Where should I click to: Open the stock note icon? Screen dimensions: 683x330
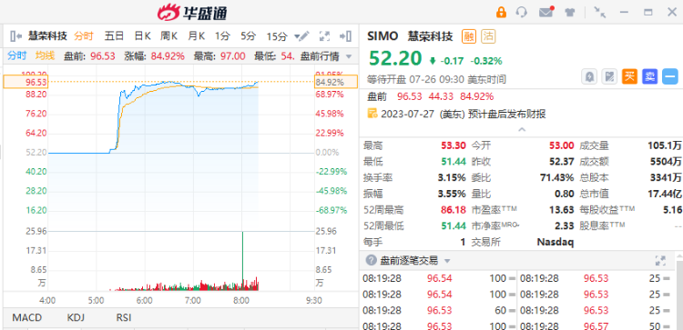[609, 77]
